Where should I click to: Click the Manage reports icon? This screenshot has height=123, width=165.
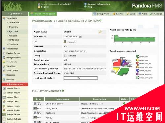click(4, 106)
